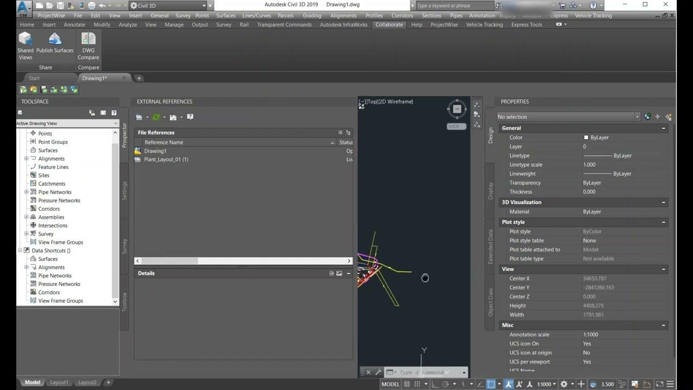The width and height of the screenshot is (693, 390).
Task: Open the Shared Views tool
Action: pos(25,45)
